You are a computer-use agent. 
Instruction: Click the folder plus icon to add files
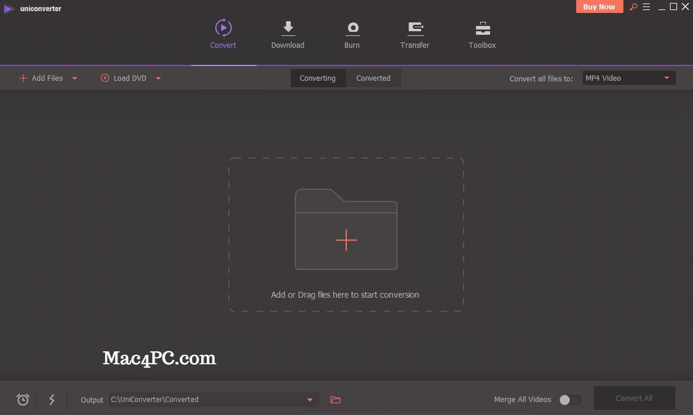click(346, 229)
